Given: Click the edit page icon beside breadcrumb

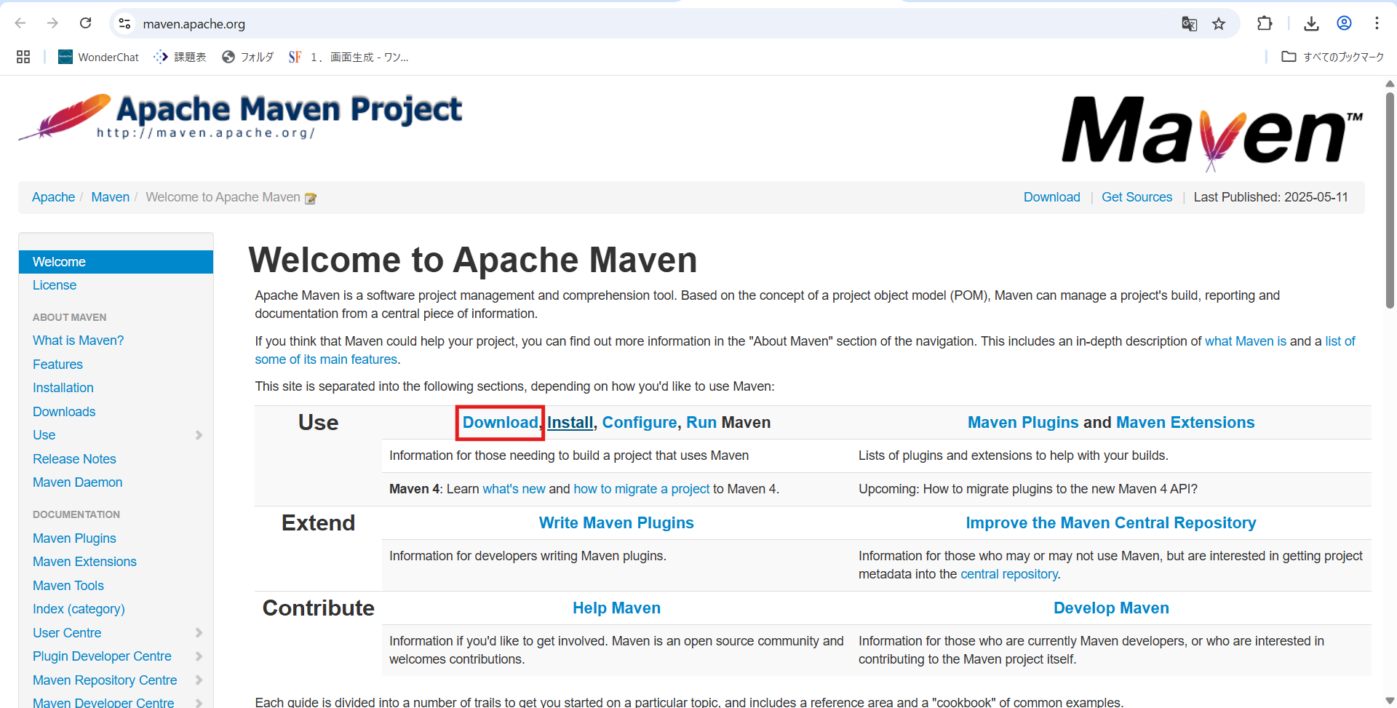Looking at the screenshot, I should [311, 198].
